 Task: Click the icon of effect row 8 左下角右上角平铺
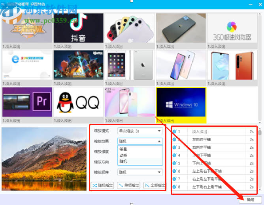[174, 187]
